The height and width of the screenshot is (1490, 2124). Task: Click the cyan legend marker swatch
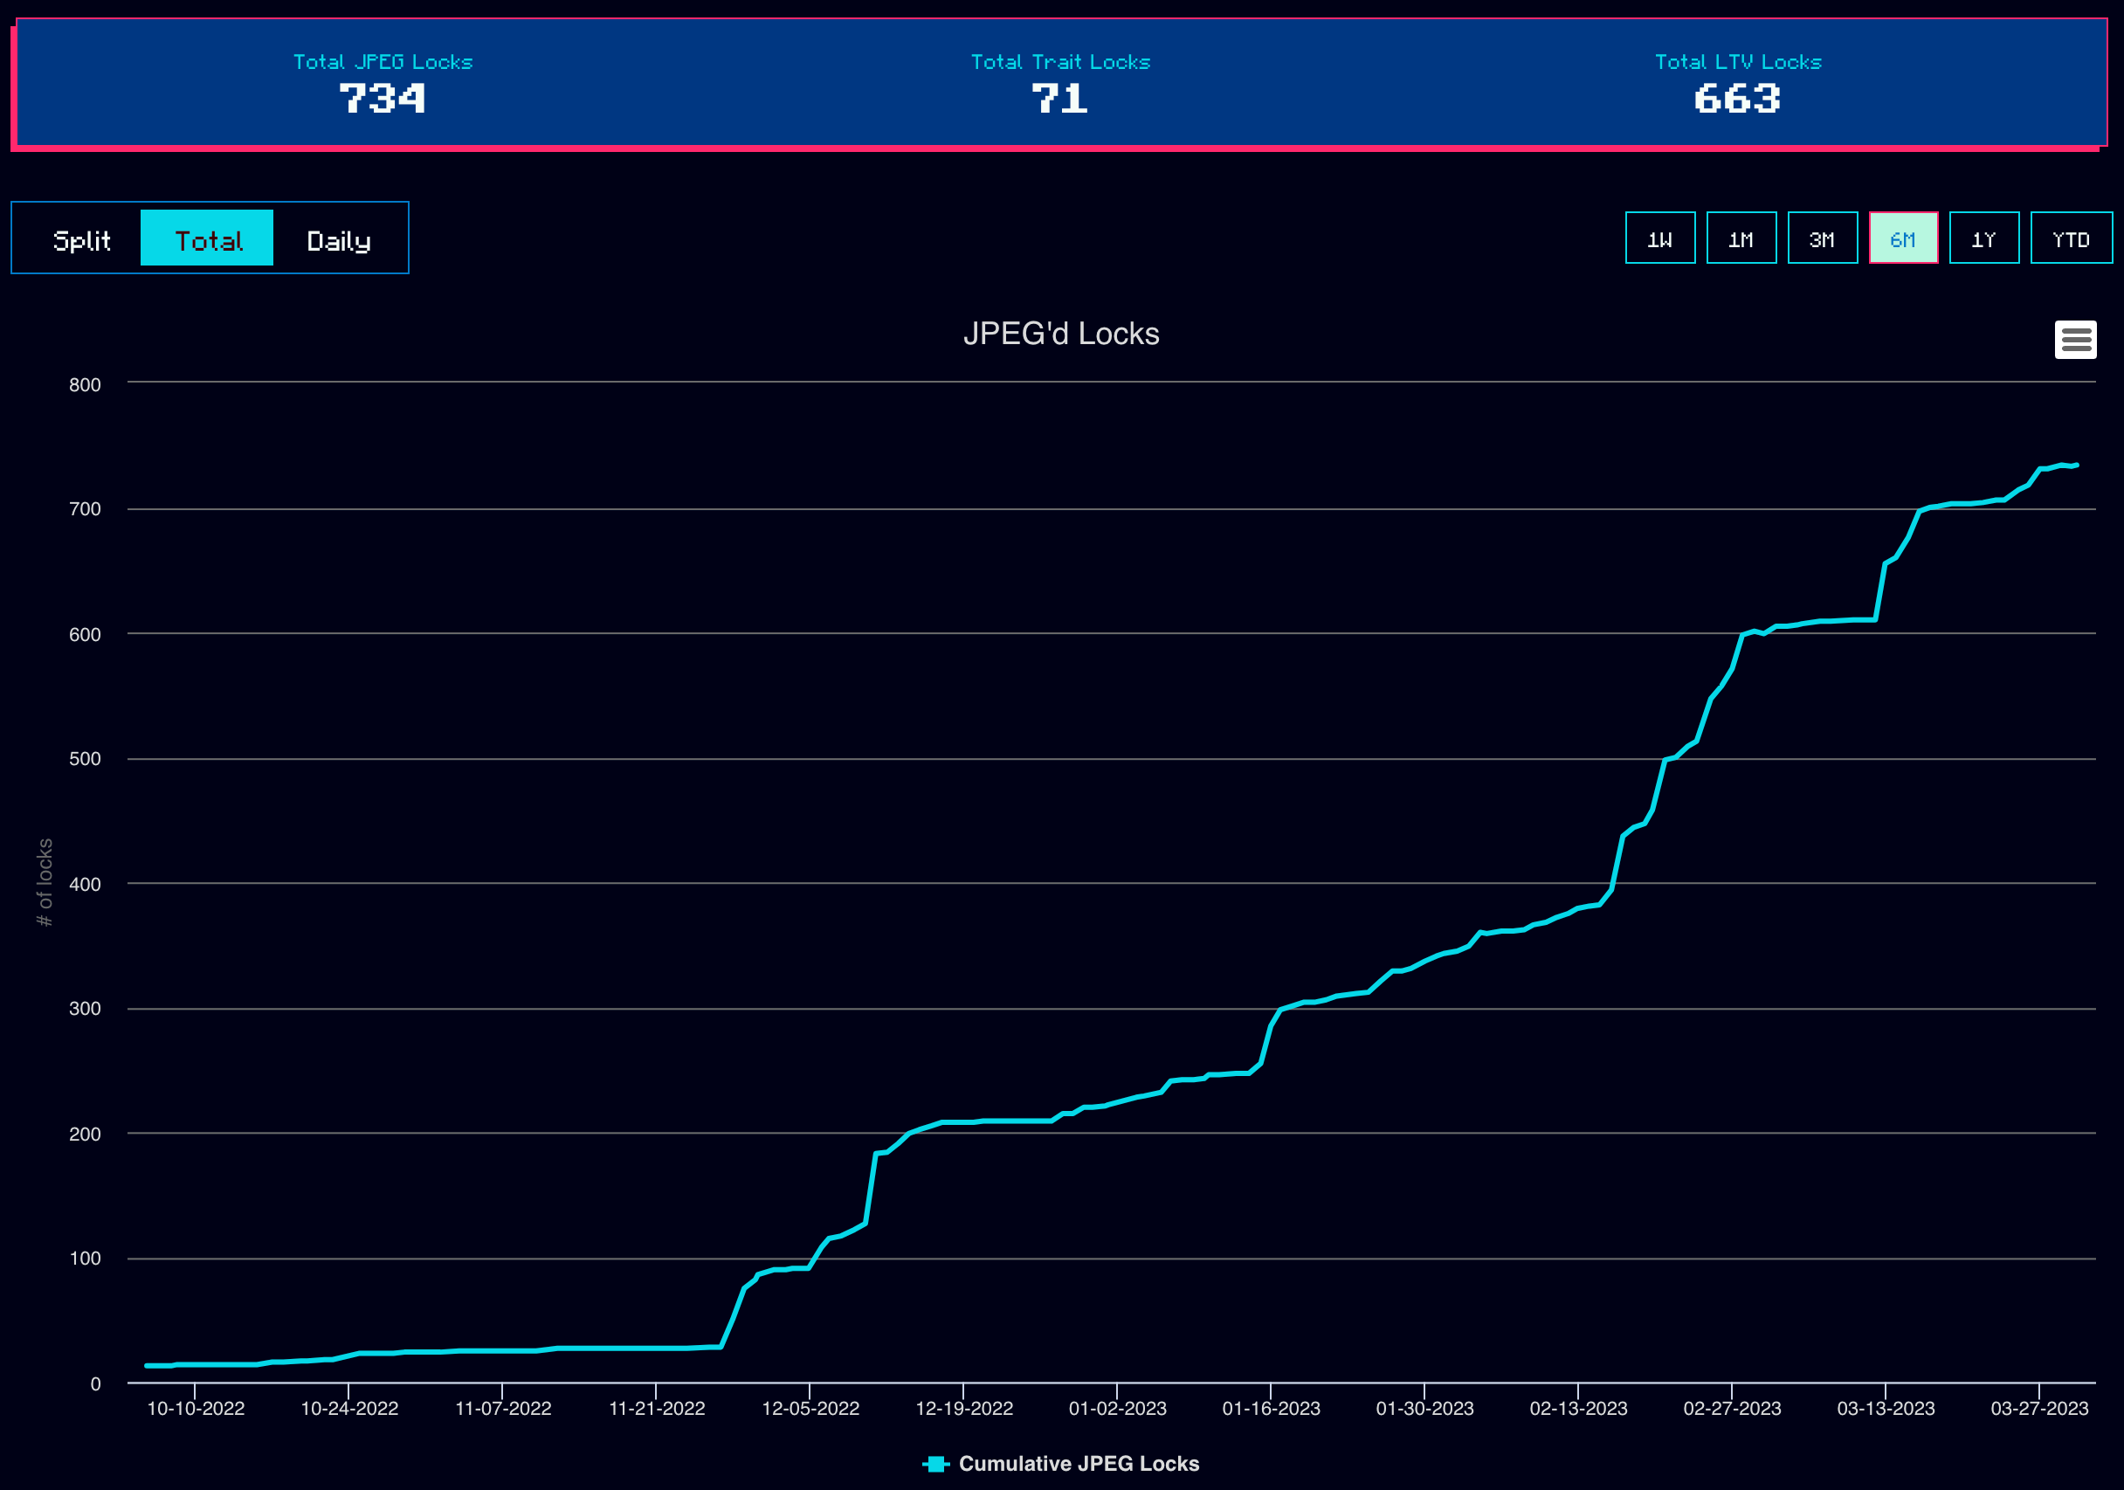click(935, 1463)
